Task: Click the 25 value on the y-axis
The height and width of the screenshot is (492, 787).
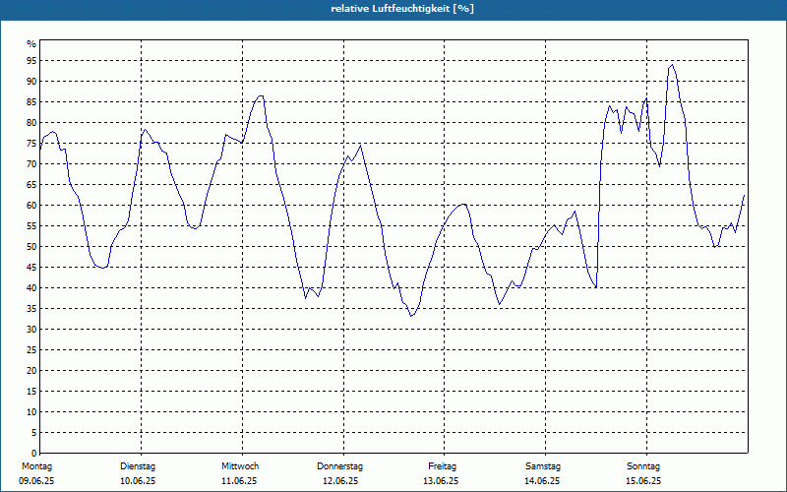Action: point(31,350)
